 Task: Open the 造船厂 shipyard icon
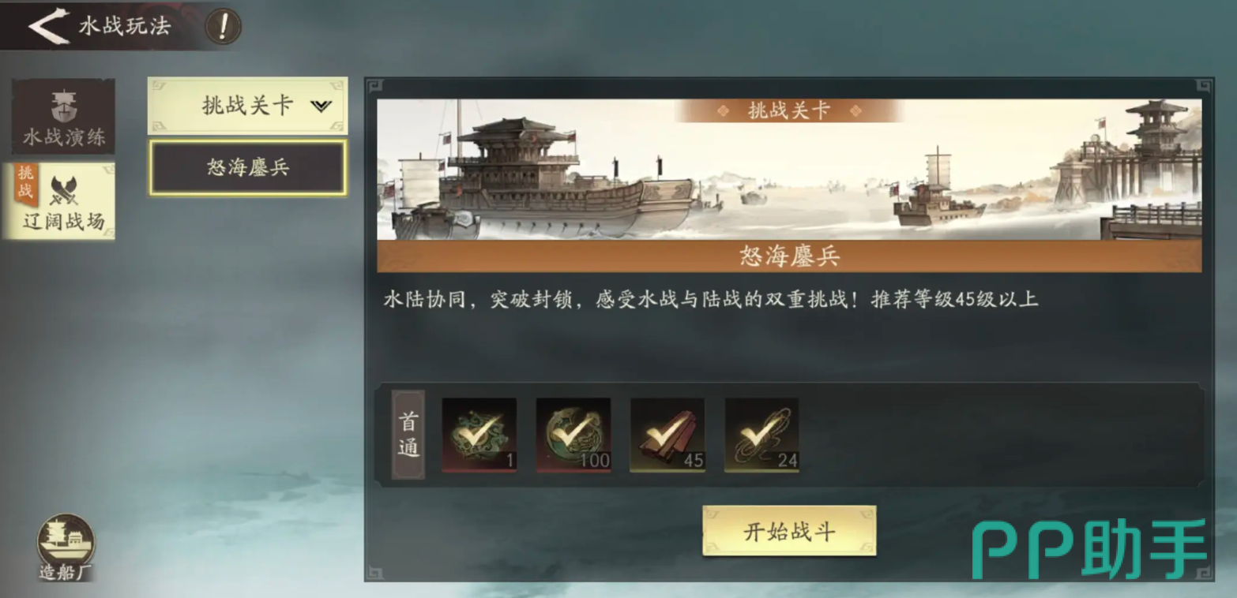(x=66, y=547)
